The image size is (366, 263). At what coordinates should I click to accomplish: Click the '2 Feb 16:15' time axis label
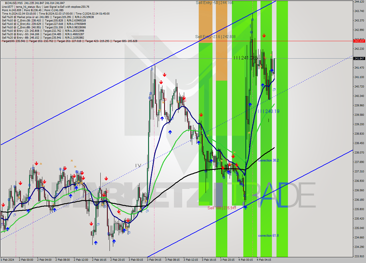99,260
